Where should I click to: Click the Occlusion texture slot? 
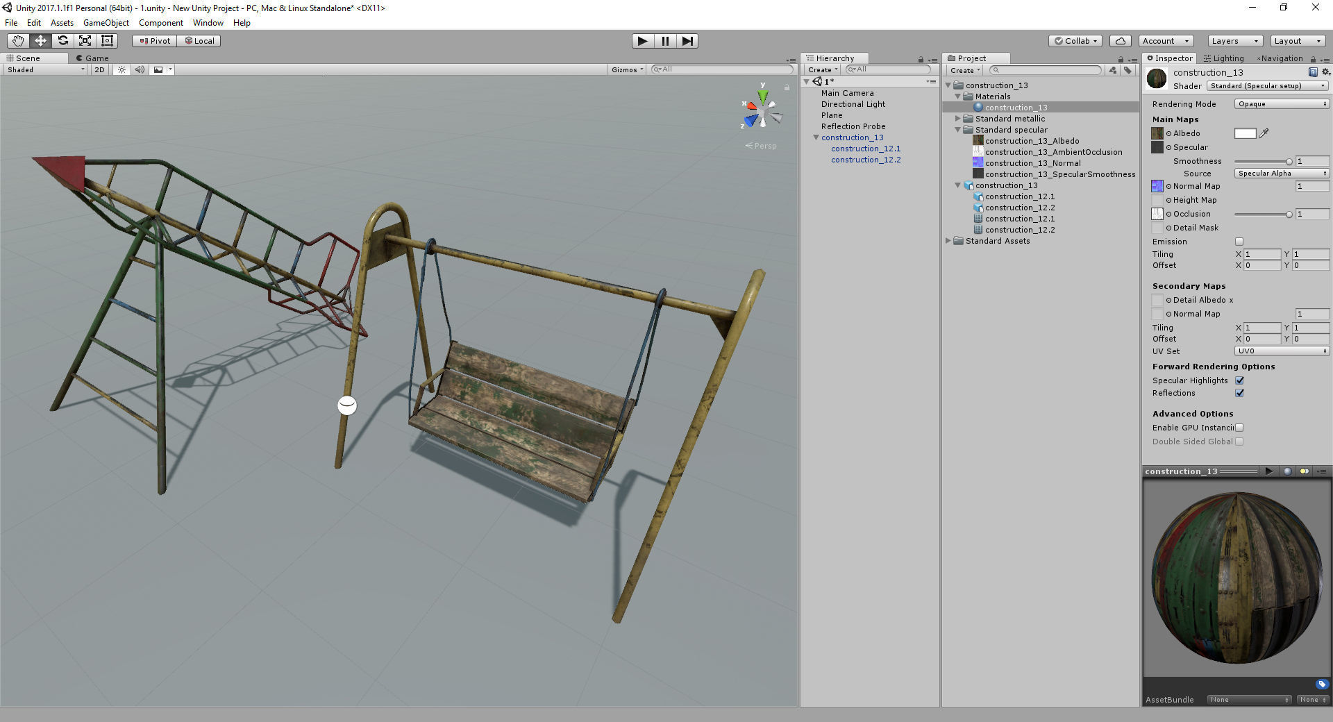(x=1157, y=214)
